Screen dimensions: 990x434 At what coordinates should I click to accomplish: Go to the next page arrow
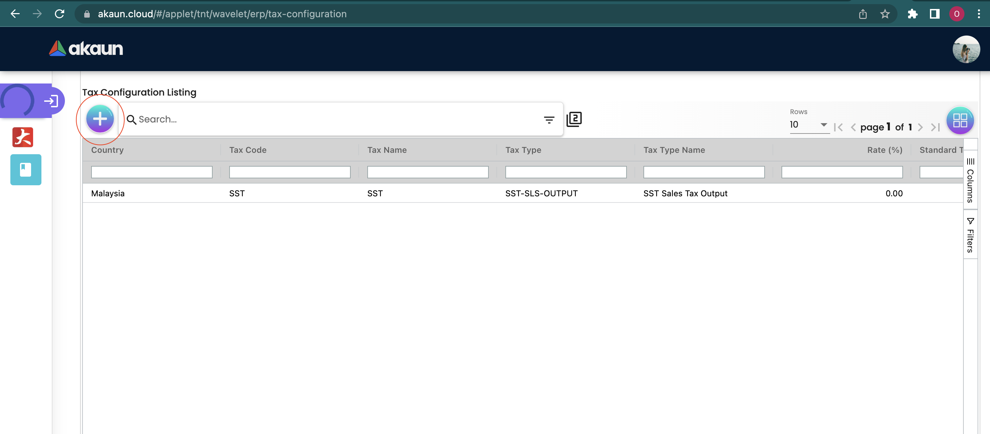click(x=920, y=128)
